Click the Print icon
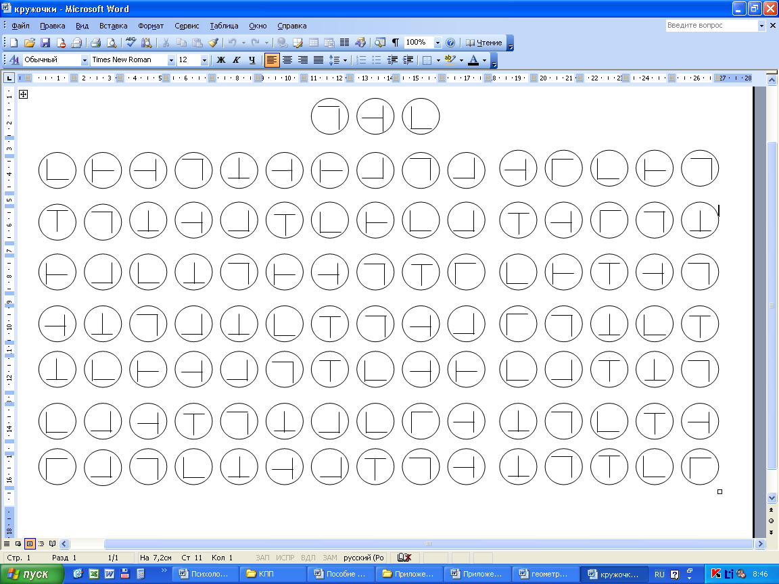The height and width of the screenshot is (584, 779). [x=97, y=43]
